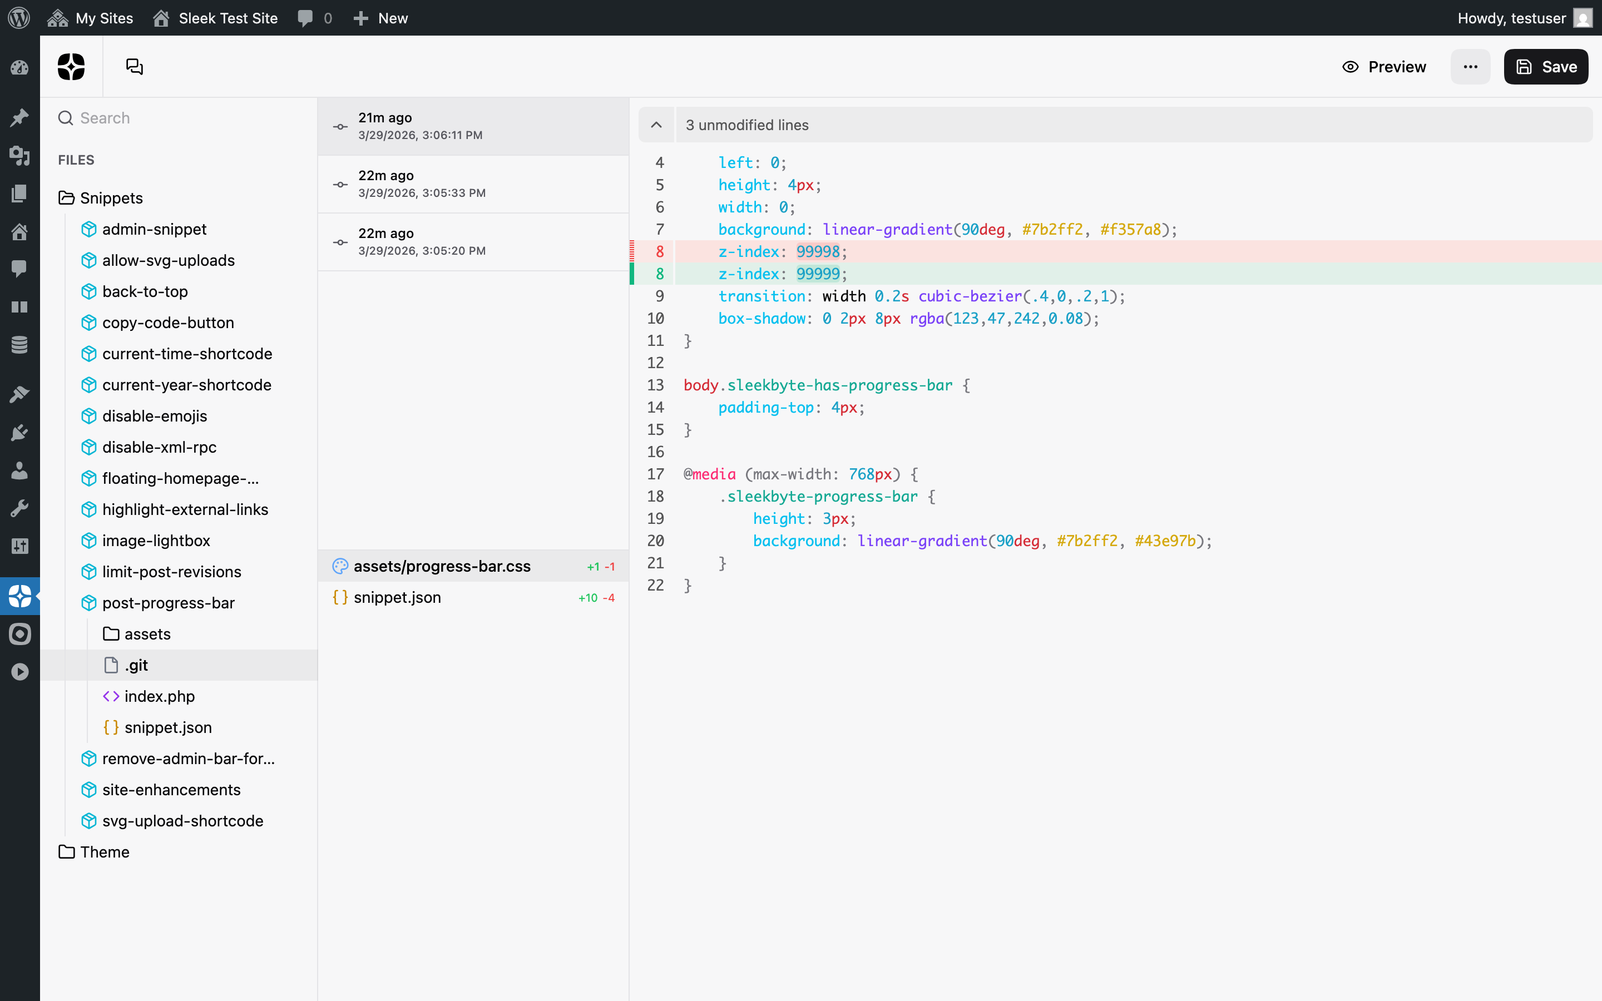Open the chat/feedback icon beside the logo

(135, 67)
